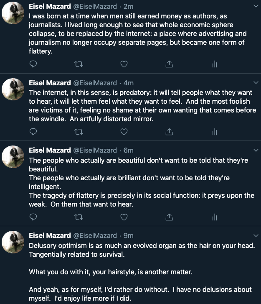View analytics for 'born at a time' tweet
Viewport: 261px width, 304px height.
(214, 64)
